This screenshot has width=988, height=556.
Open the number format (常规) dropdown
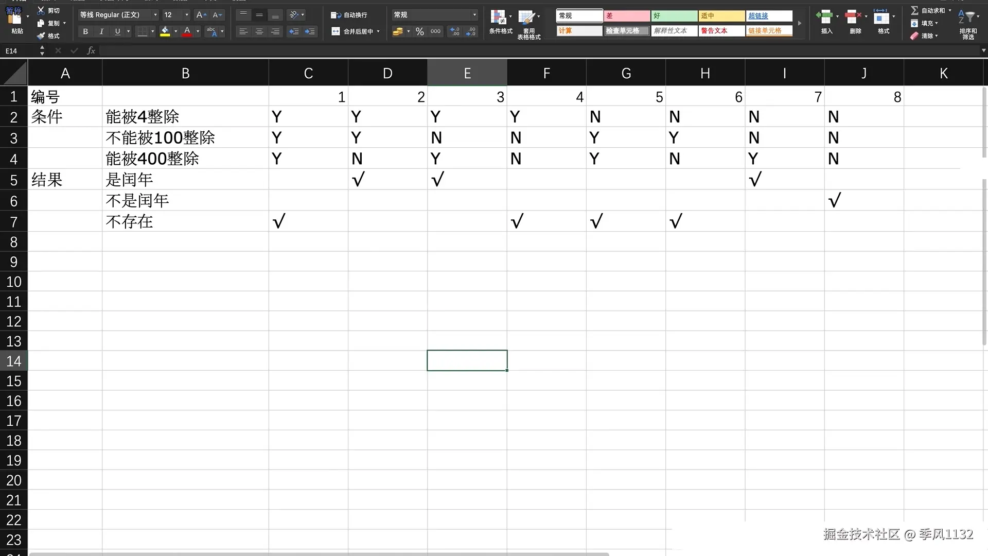pos(474,15)
